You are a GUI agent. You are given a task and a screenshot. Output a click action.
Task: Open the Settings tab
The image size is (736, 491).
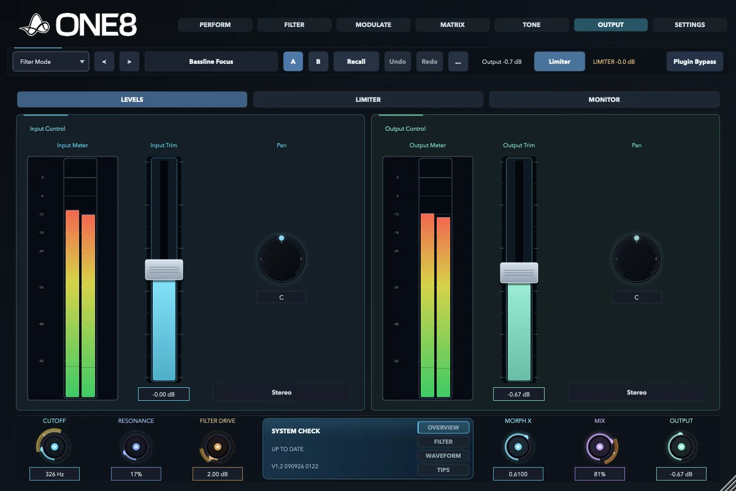(x=690, y=25)
